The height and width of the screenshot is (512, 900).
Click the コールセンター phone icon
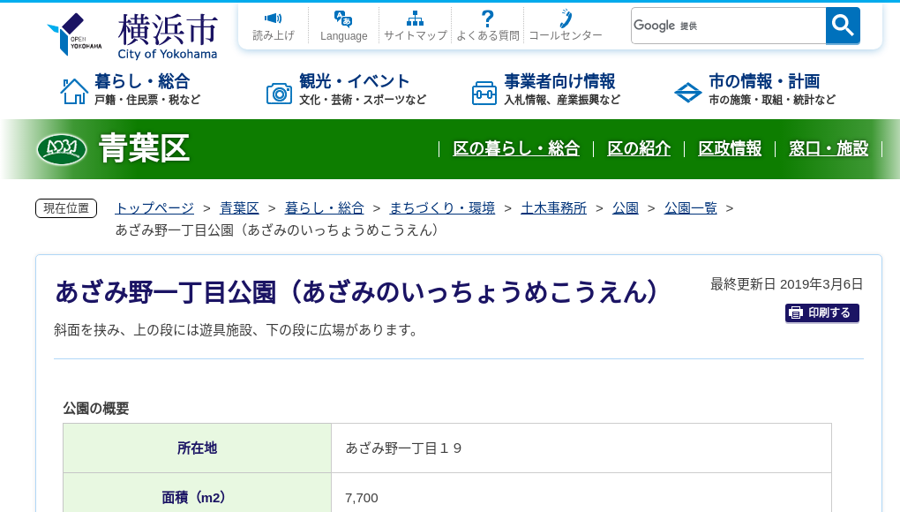[x=565, y=18]
